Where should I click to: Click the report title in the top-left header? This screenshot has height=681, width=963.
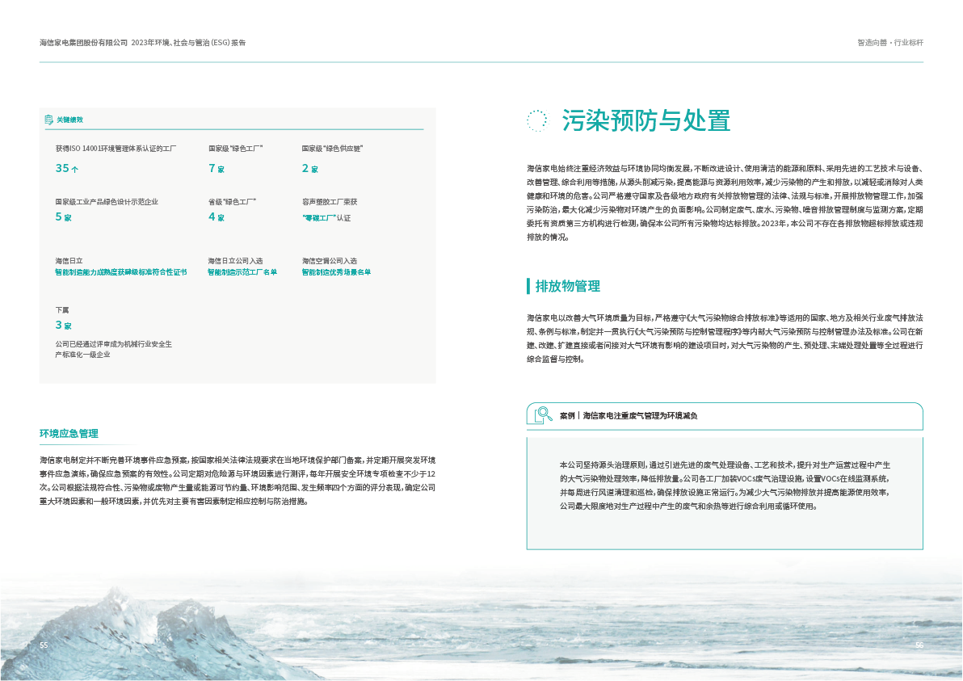point(142,42)
